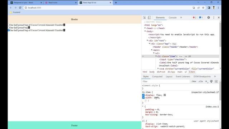The width and height of the screenshot is (229, 129).
Task: Select the Computed pane tab
Action: point(157,76)
